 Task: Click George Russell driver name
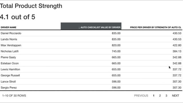point(10,76)
